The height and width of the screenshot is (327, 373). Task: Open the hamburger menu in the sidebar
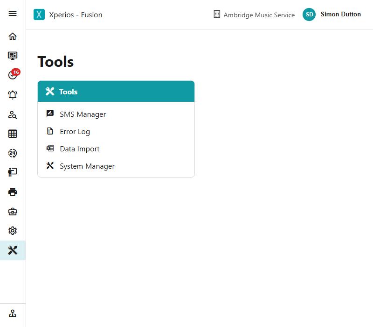(13, 14)
